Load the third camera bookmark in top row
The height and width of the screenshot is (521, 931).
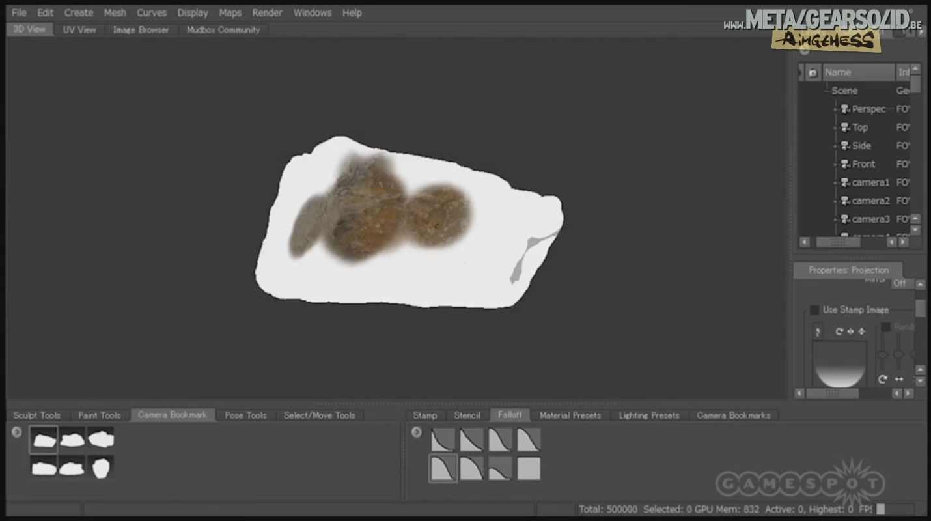click(100, 440)
